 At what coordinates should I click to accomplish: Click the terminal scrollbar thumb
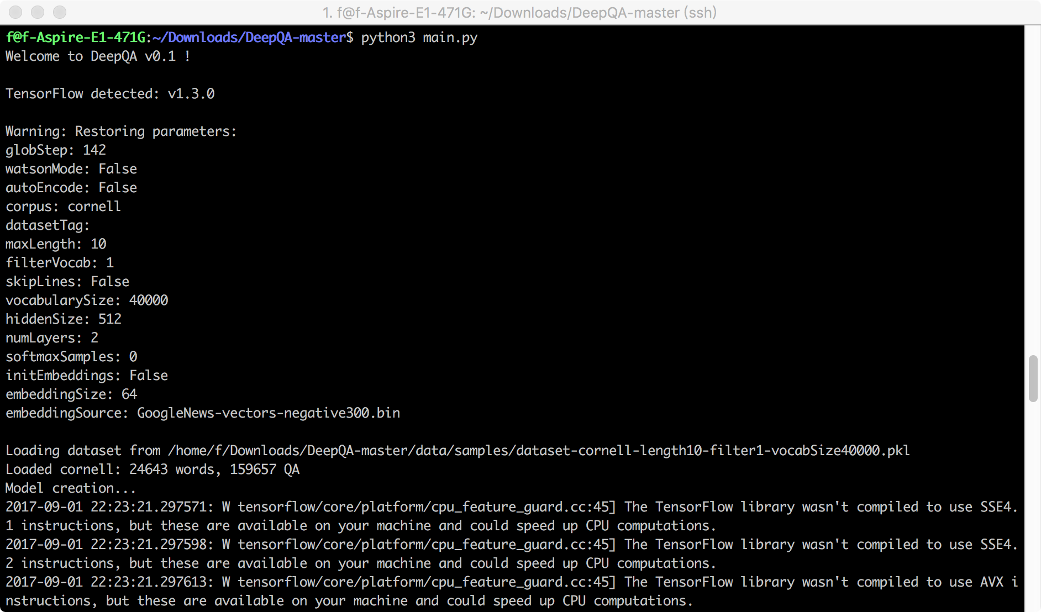(x=1033, y=379)
